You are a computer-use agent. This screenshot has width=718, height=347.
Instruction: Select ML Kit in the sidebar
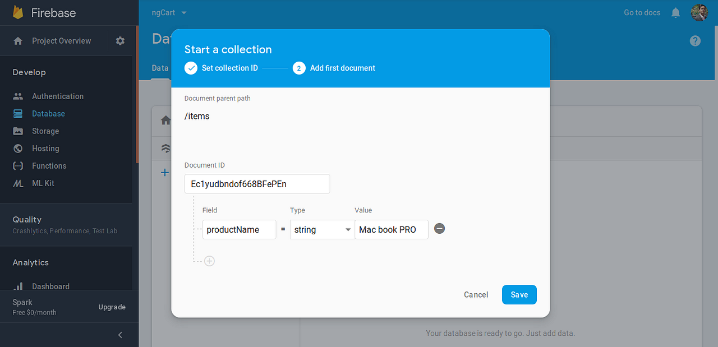(x=44, y=183)
